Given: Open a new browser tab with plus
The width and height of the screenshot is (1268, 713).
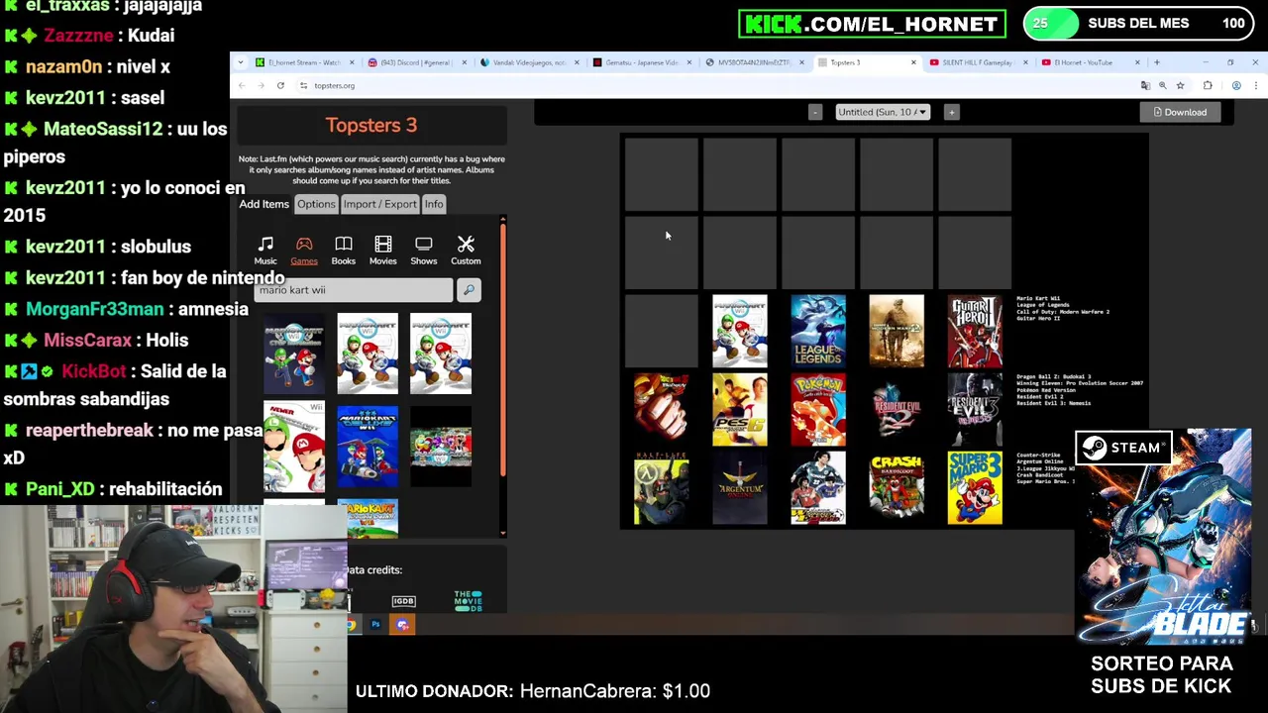Looking at the screenshot, I should 1157,62.
